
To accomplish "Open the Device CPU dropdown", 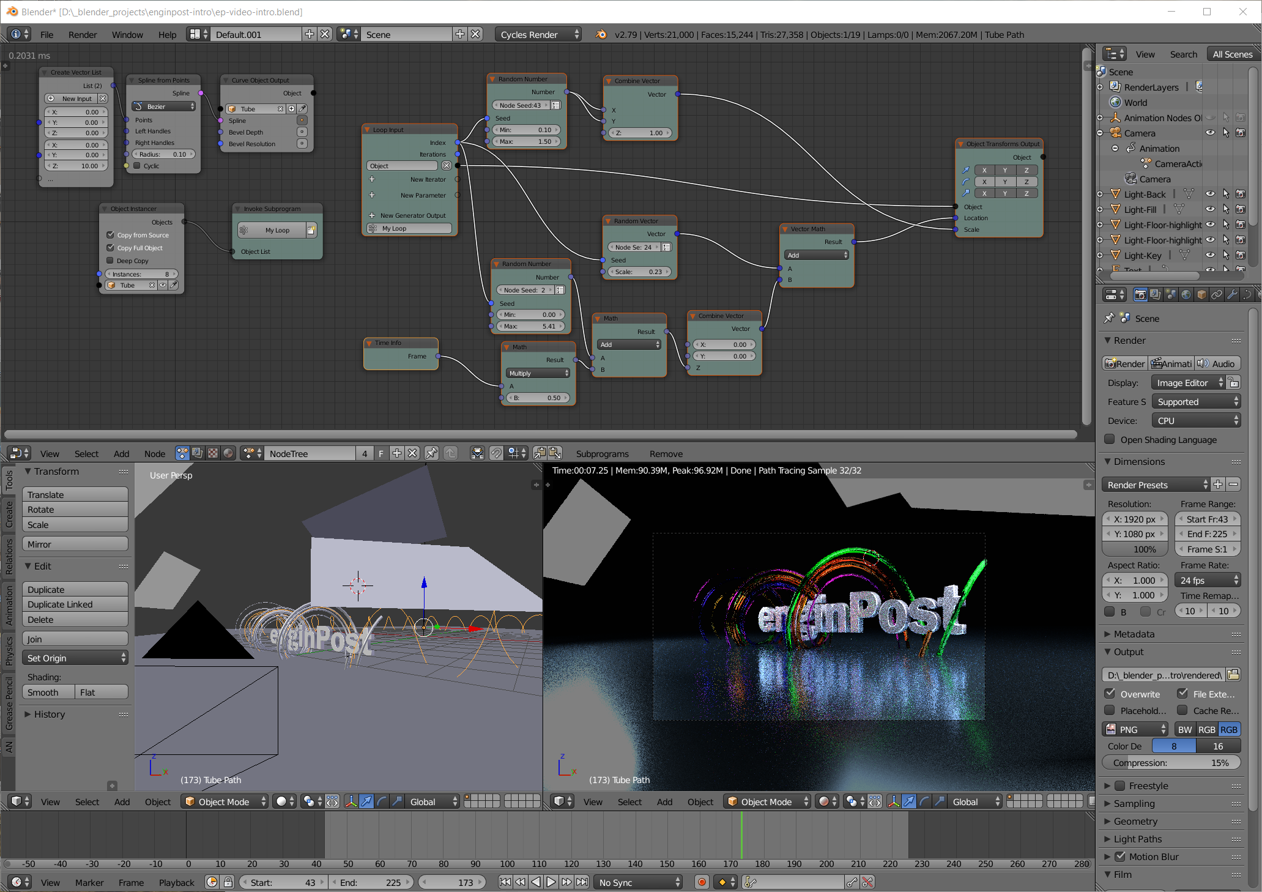I will (x=1196, y=420).
